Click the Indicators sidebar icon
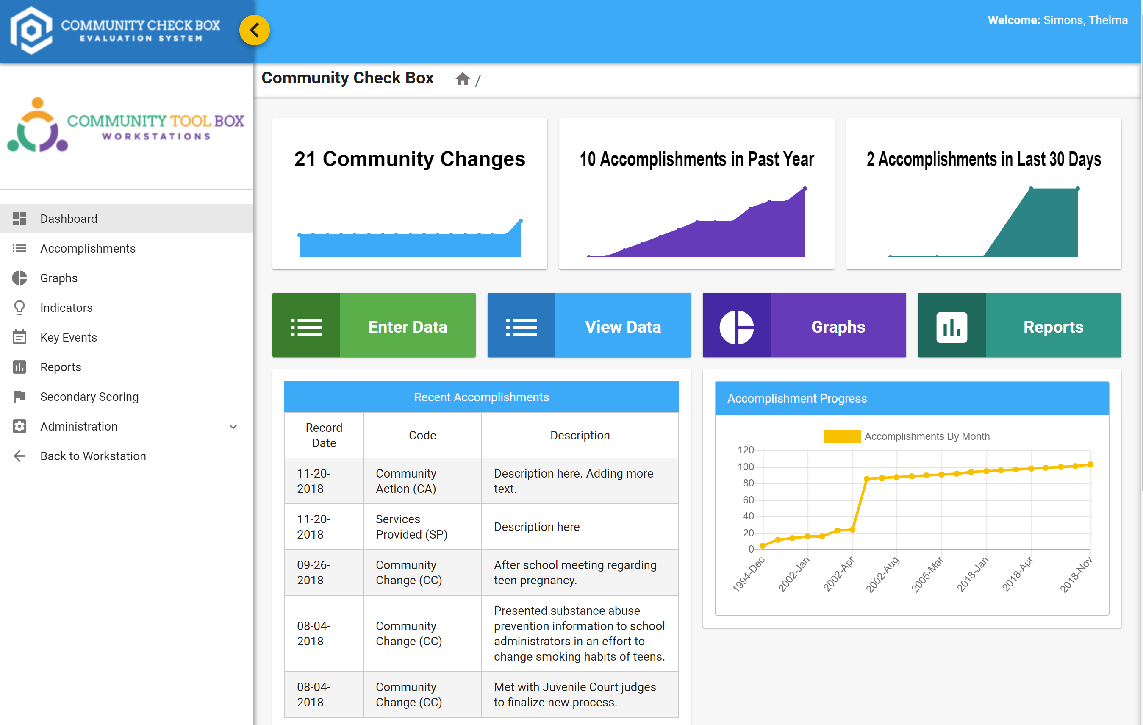 click(20, 307)
